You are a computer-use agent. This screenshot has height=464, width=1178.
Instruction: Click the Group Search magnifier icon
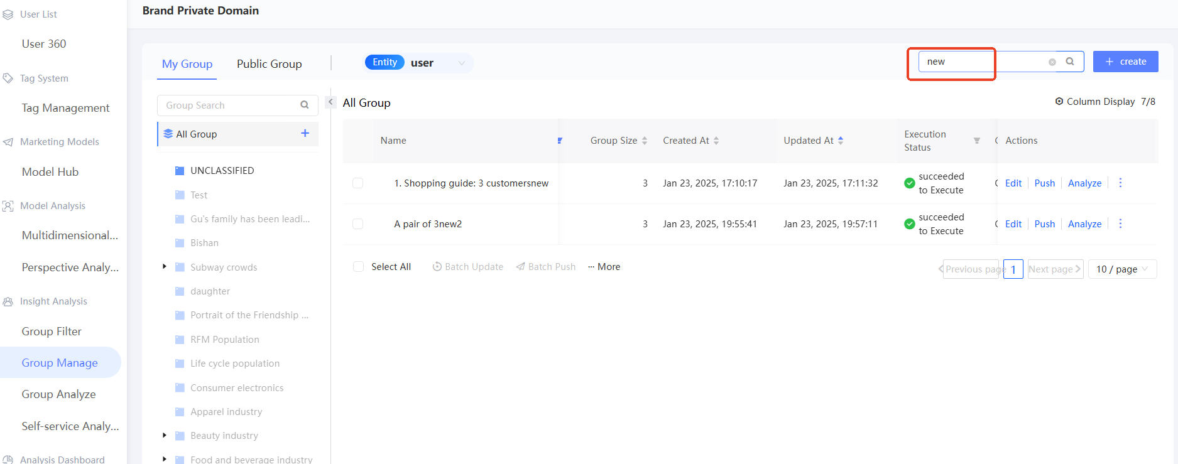coord(305,105)
